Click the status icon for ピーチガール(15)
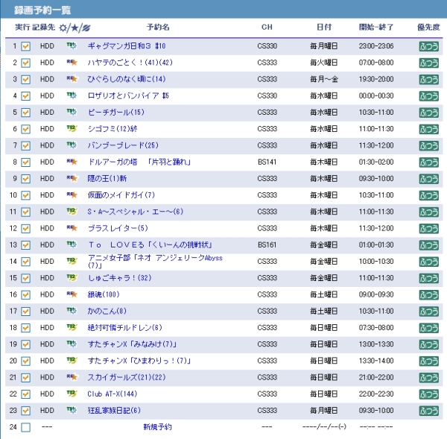This screenshot has height=439, width=447. click(72, 112)
